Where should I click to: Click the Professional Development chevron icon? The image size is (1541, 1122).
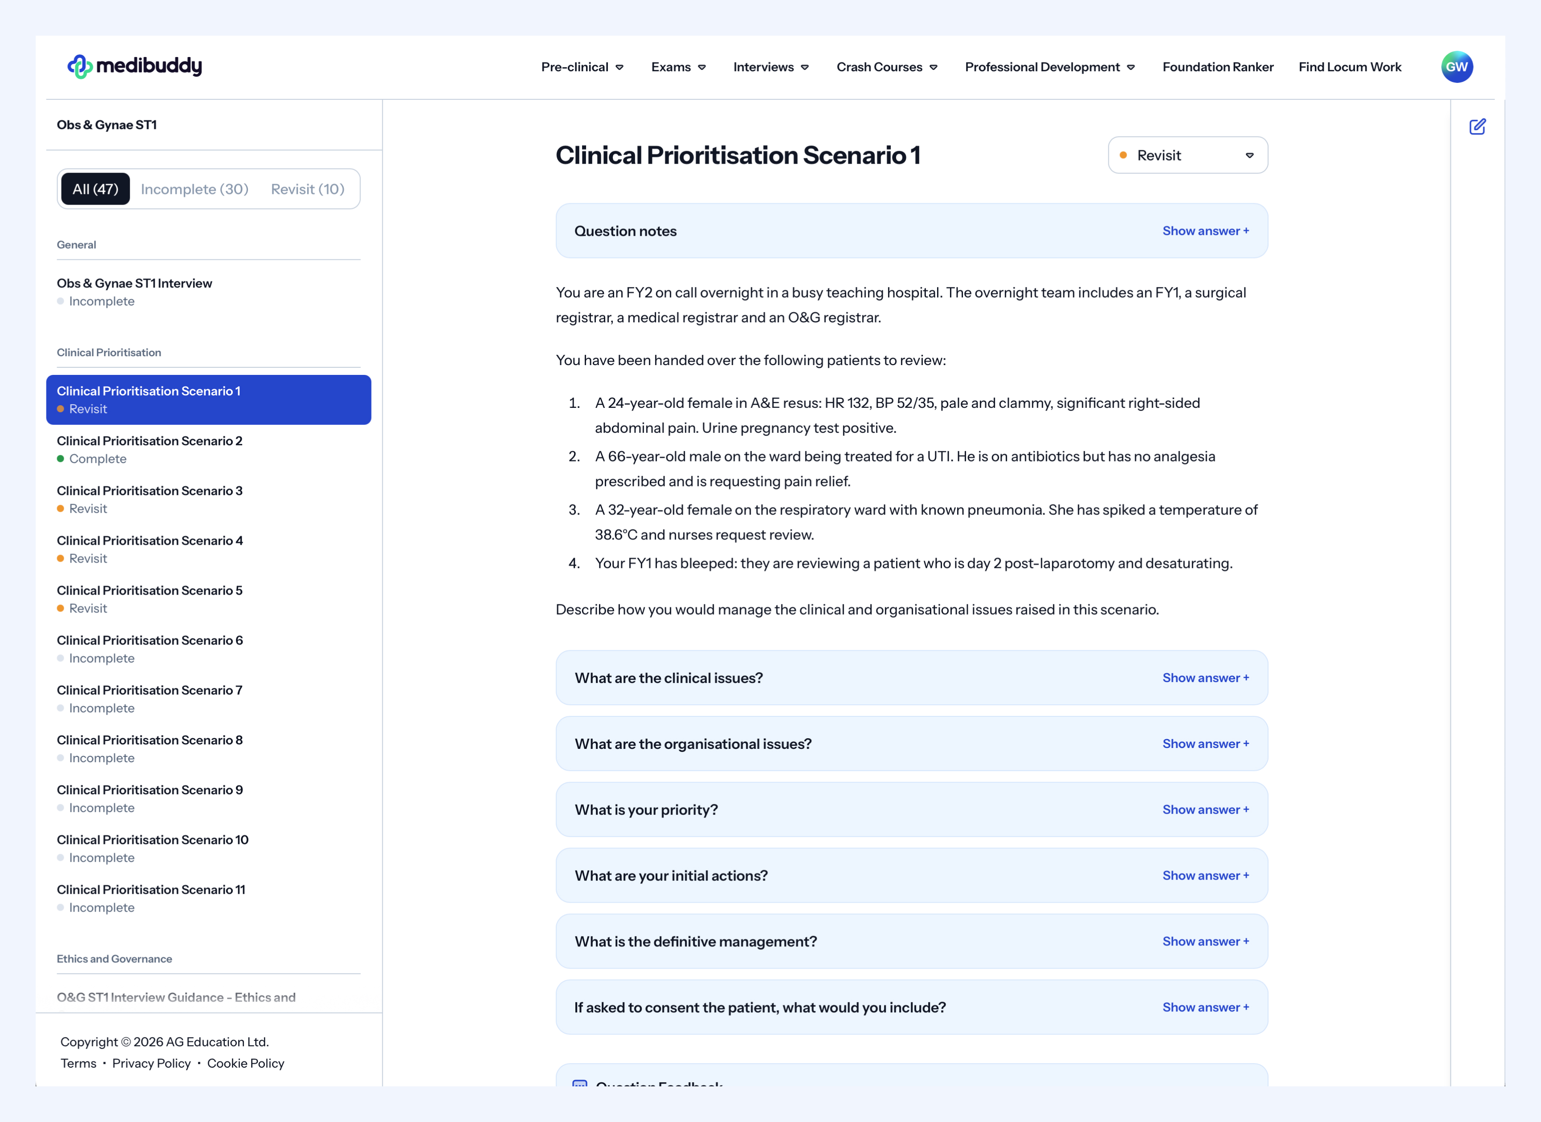pyautogui.click(x=1131, y=67)
